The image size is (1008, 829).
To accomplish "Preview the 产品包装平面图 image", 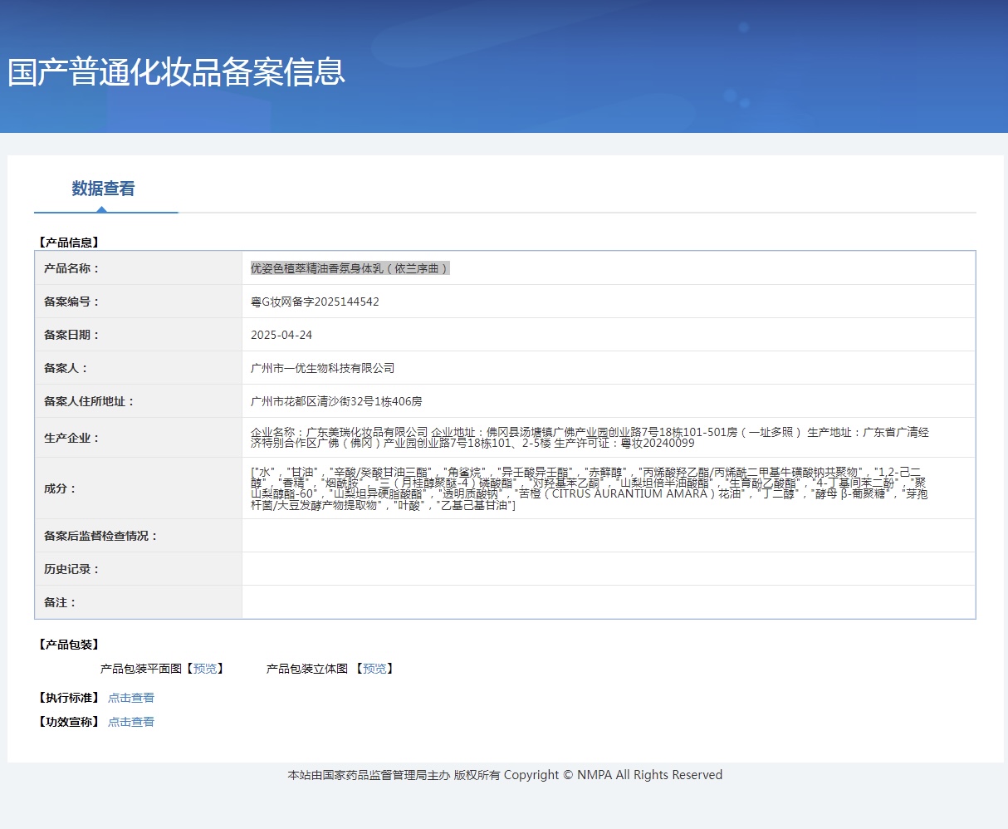I will click(203, 669).
